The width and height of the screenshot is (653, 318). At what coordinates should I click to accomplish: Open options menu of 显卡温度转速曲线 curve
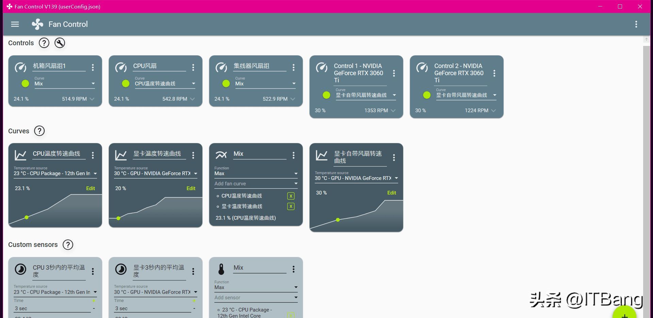tap(193, 155)
